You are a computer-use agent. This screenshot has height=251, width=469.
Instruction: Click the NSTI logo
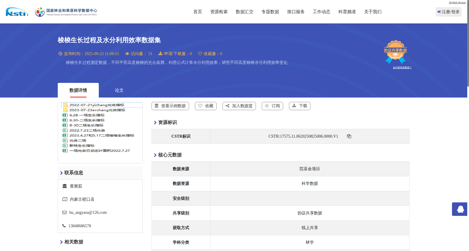pyautogui.click(x=17, y=12)
